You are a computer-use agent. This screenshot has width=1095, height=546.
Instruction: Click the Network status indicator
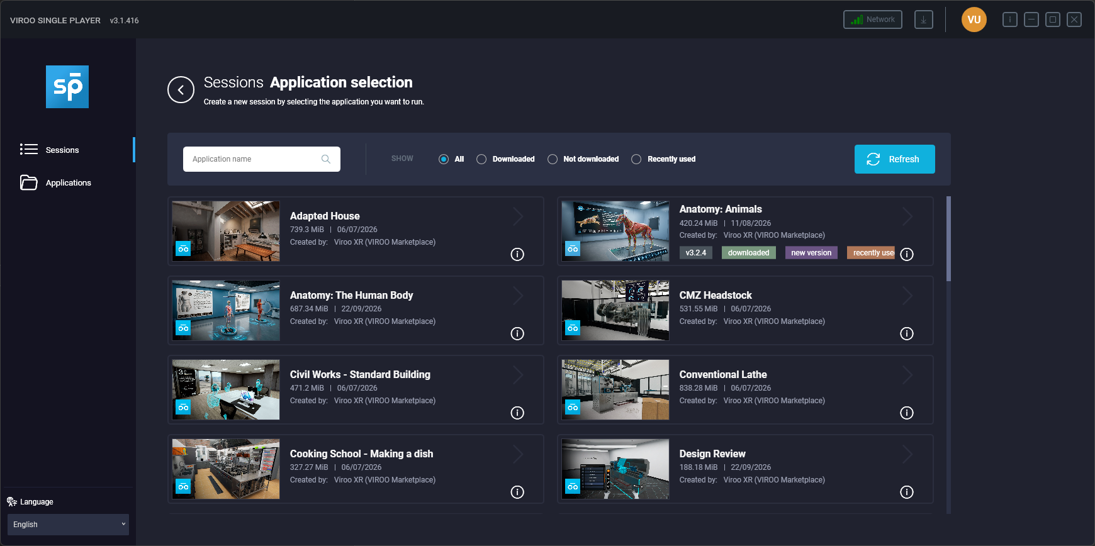(873, 19)
